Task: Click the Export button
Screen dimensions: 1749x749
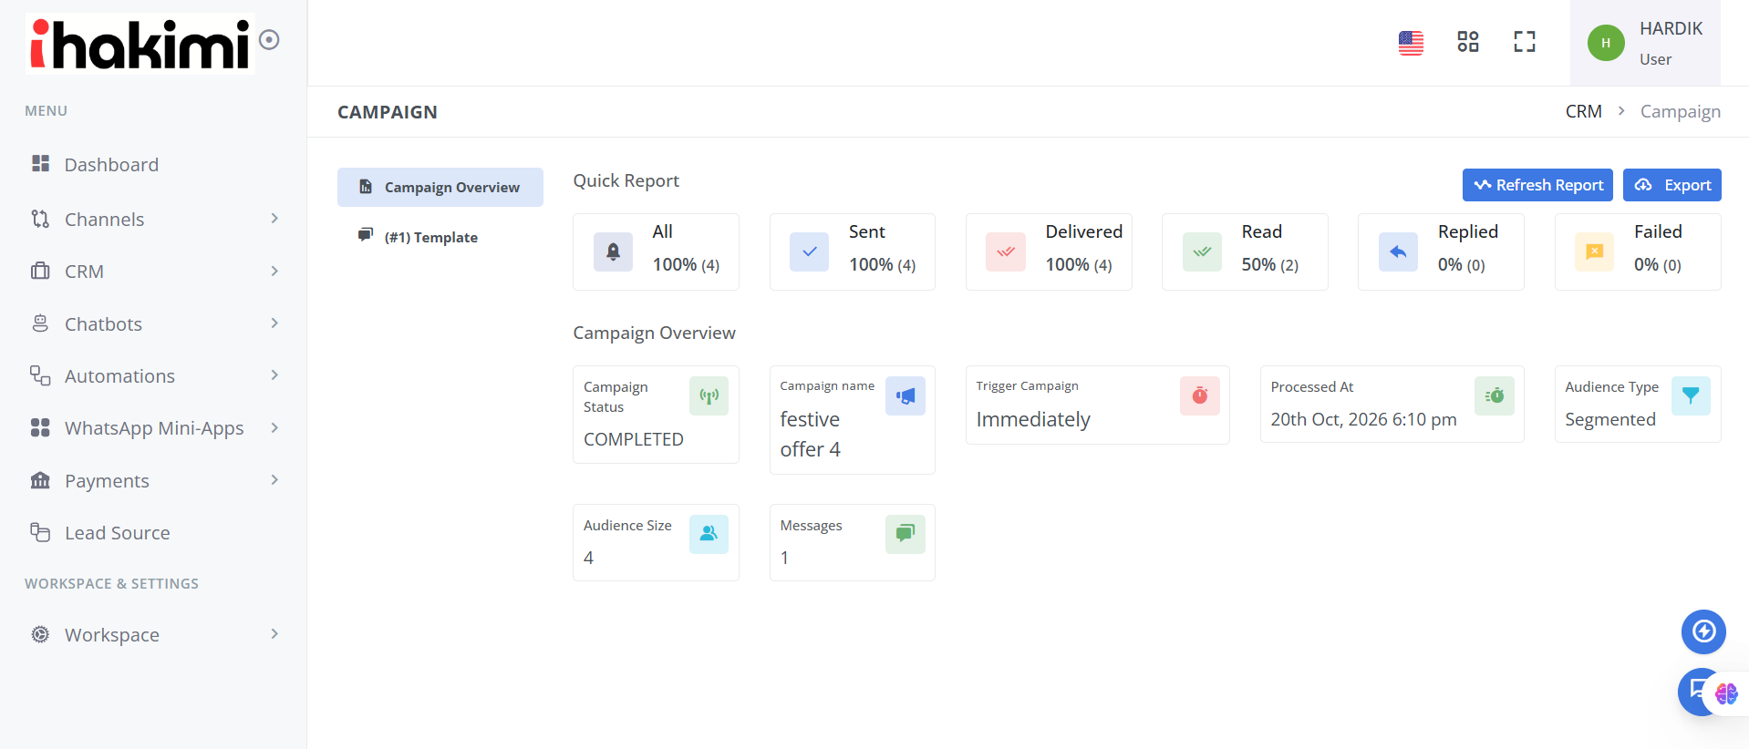Action: coord(1672,185)
